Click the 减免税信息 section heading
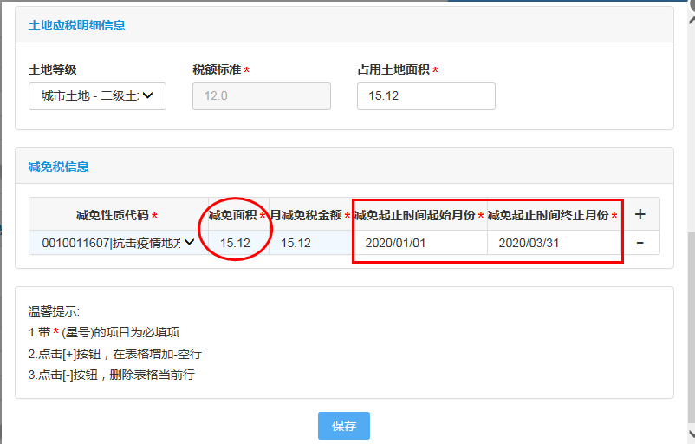The image size is (695, 444). point(59,166)
